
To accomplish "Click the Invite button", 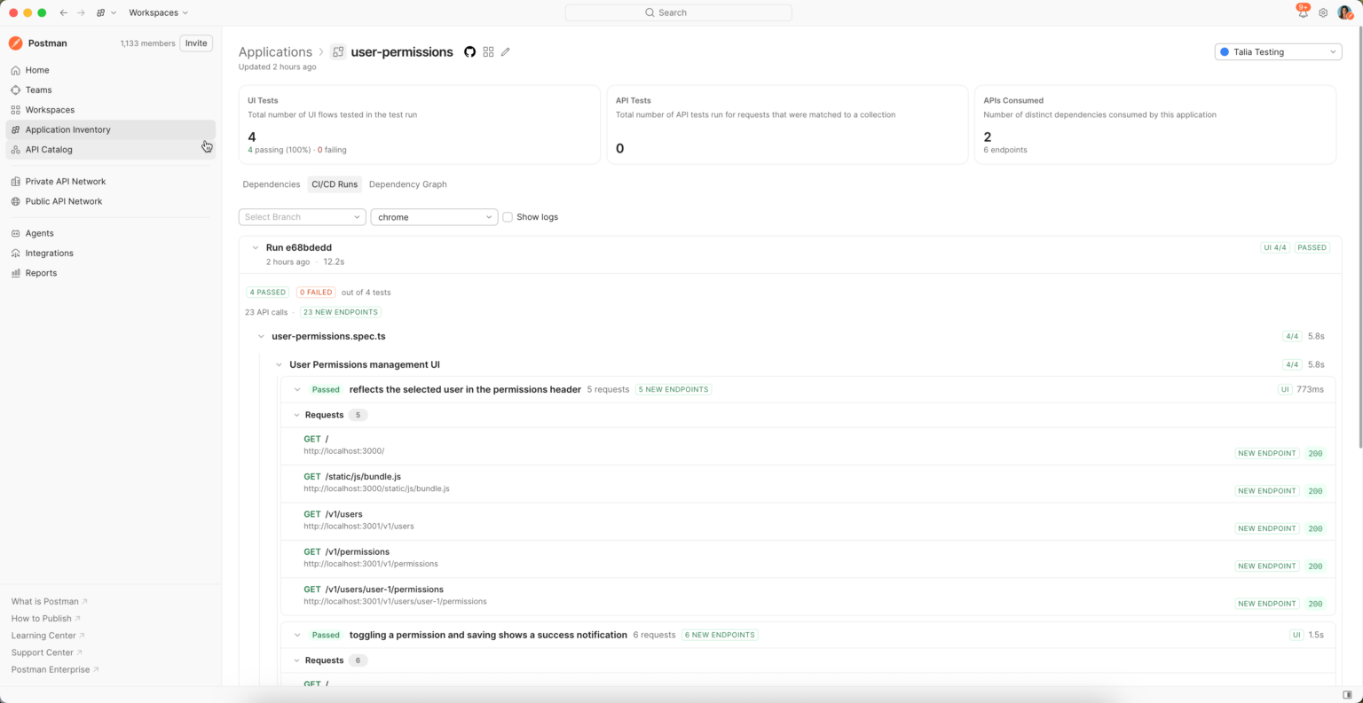I will (196, 43).
